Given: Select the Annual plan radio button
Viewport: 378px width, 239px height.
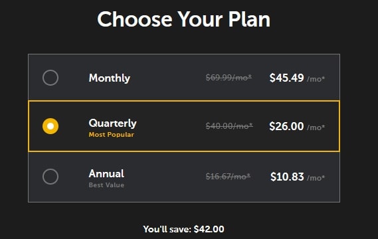Looking at the screenshot, I should click(50, 177).
